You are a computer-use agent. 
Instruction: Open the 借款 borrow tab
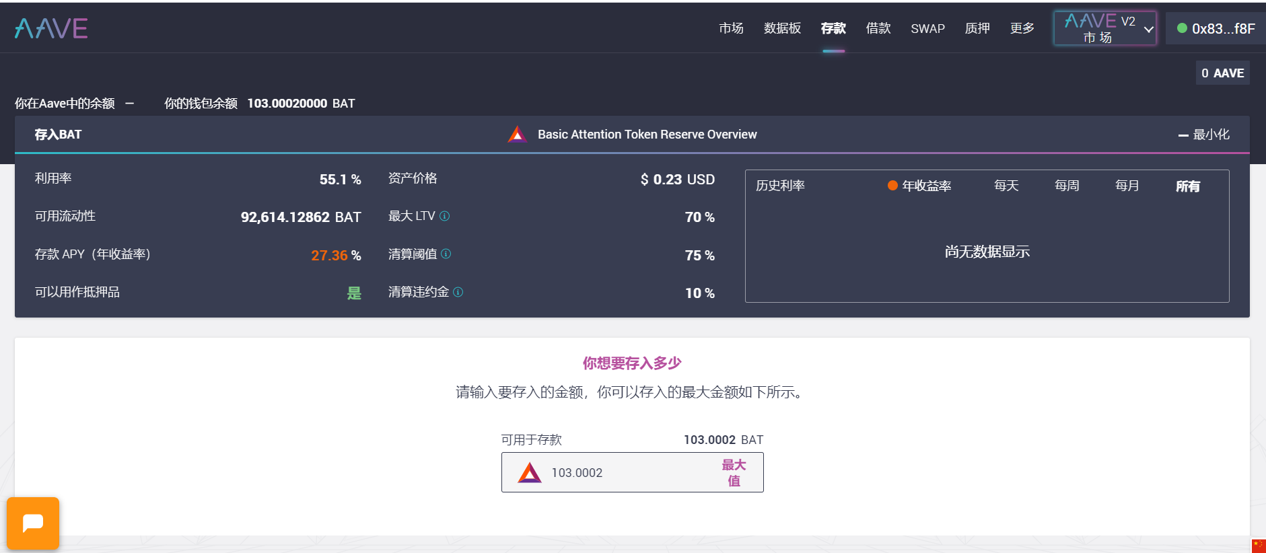(878, 28)
